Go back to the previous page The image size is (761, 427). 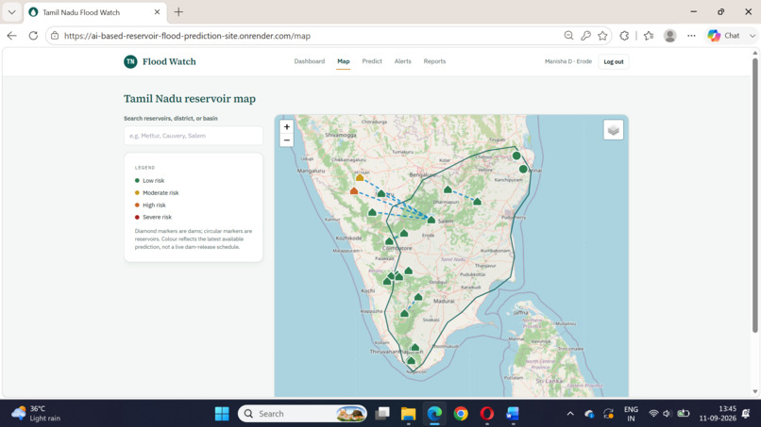11,36
